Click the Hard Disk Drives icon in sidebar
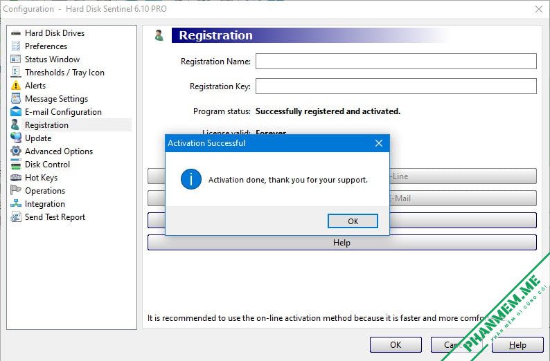The image size is (550, 361). [x=16, y=33]
